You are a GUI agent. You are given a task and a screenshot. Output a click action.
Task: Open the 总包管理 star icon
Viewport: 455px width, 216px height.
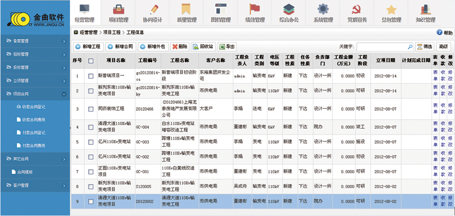pyautogui.click(x=391, y=9)
